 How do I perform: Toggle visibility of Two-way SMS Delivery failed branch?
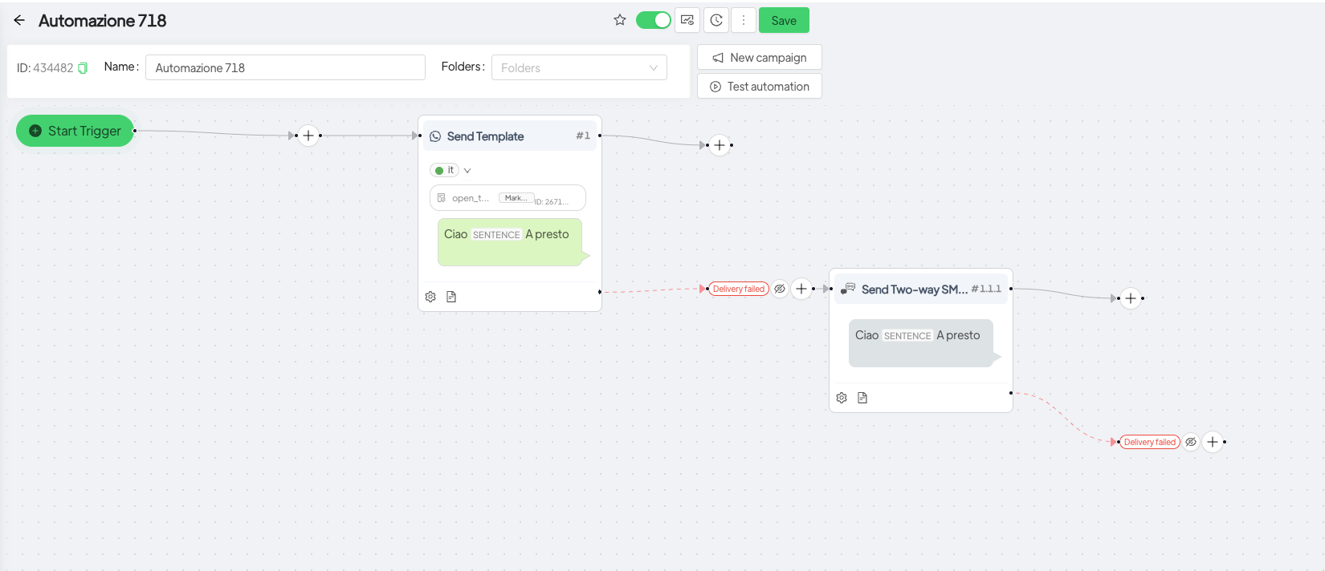1191,442
